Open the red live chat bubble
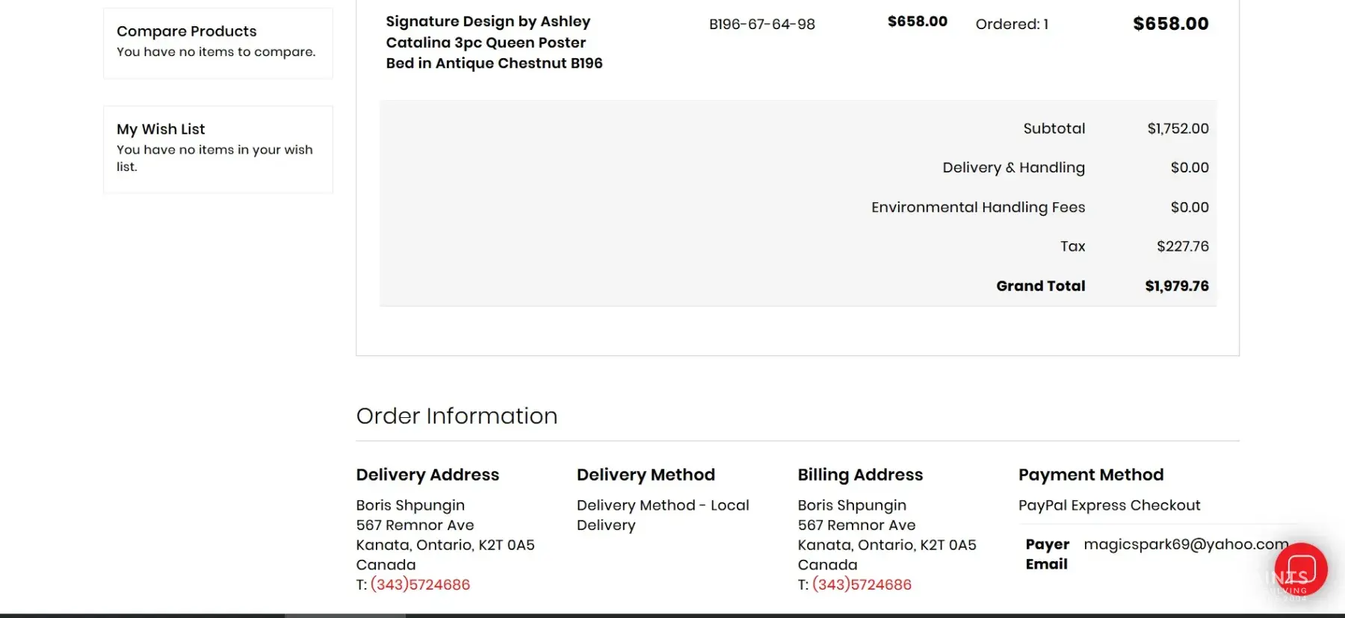The image size is (1345, 618). coord(1301,569)
